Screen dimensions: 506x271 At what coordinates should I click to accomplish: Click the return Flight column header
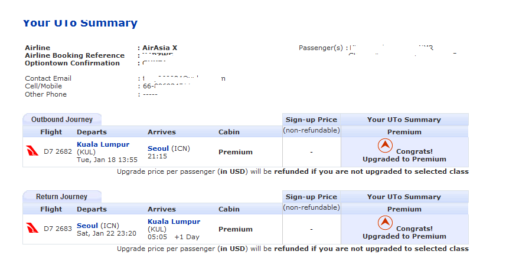click(51, 209)
